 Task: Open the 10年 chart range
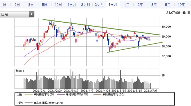coord(181,5)
